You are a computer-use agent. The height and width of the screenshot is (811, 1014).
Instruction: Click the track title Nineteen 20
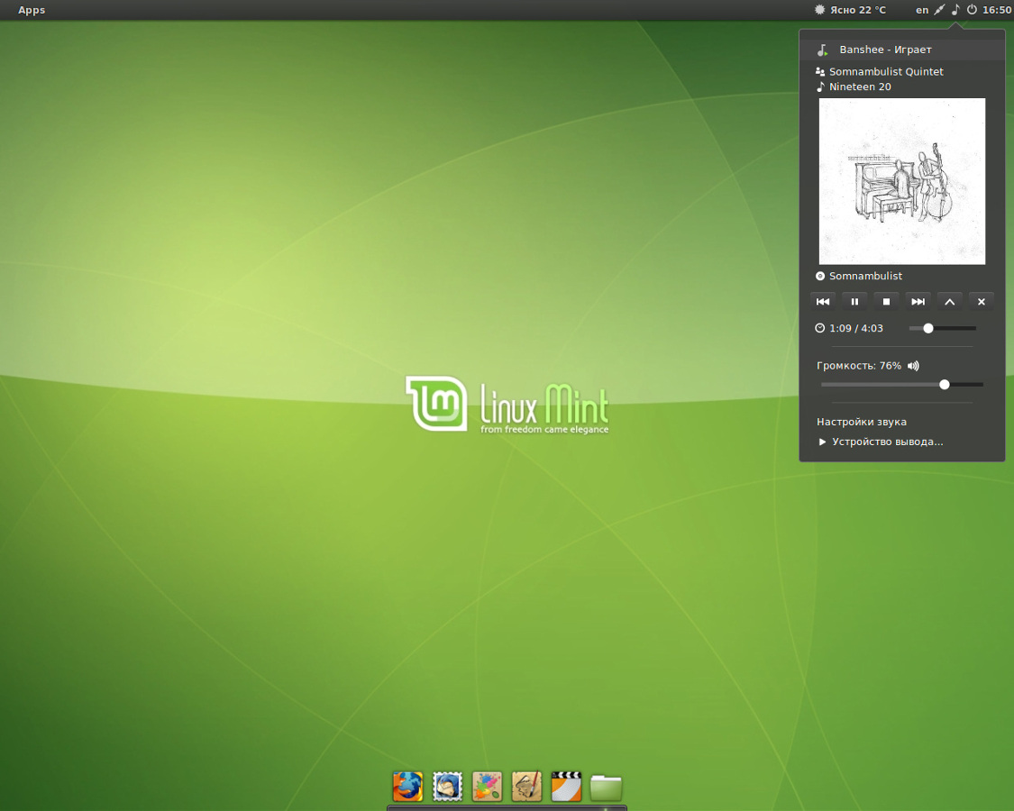pos(860,87)
